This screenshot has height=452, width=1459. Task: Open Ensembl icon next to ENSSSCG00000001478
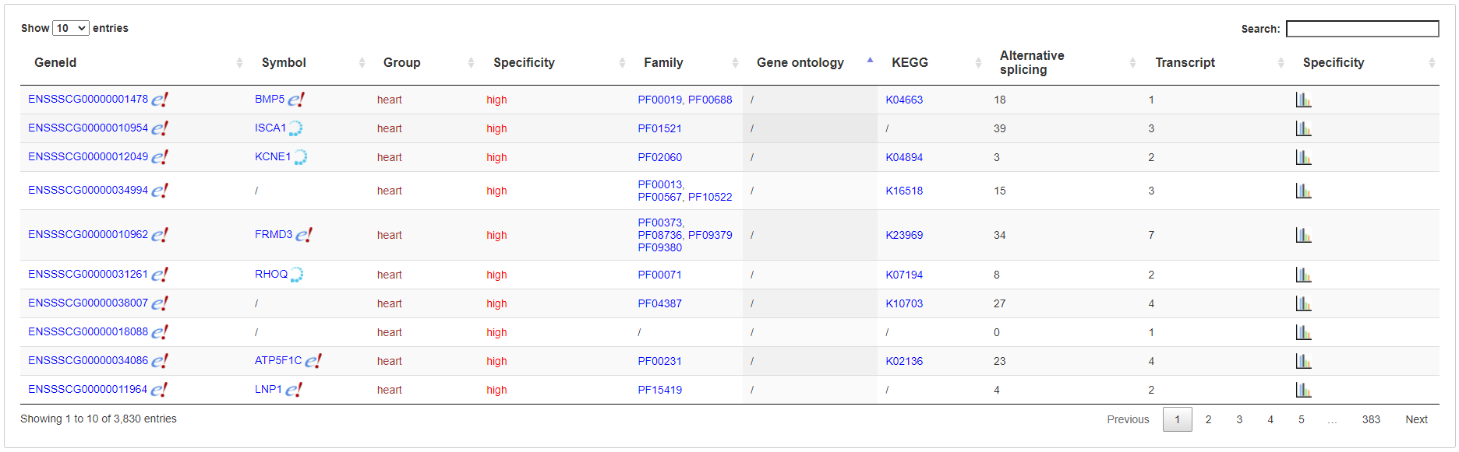point(160,100)
